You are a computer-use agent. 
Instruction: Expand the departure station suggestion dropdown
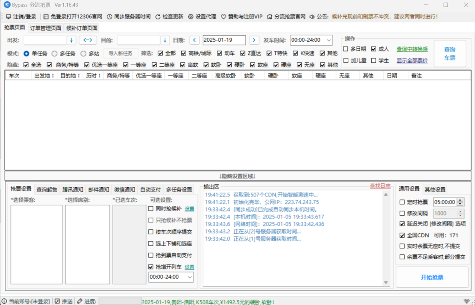click(72, 40)
